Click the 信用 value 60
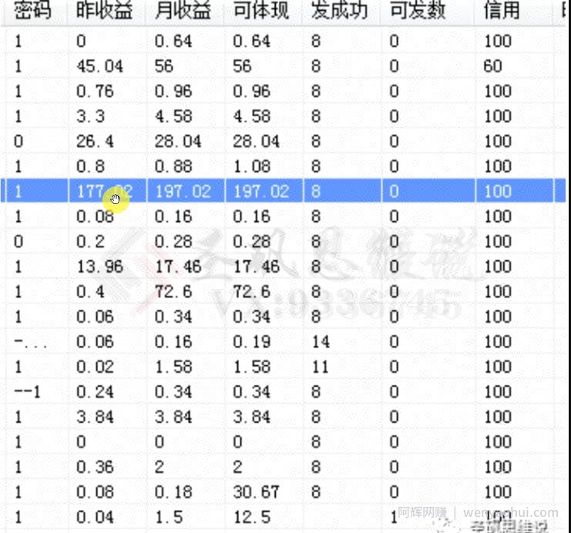The height and width of the screenshot is (533, 571). coord(492,66)
